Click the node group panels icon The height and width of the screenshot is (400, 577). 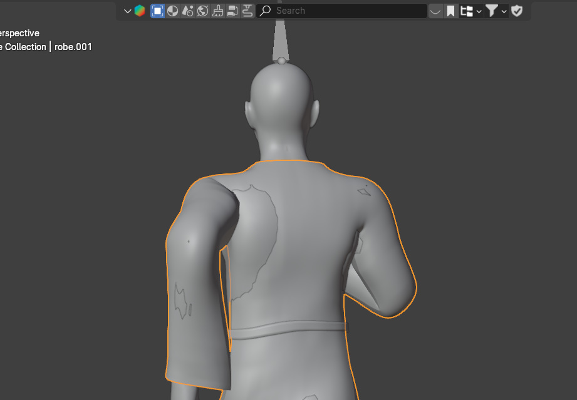coord(233,11)
